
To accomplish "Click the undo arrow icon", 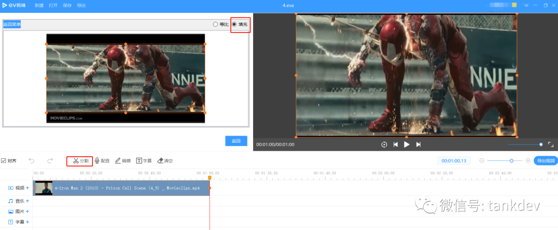I will click(32, 161).
